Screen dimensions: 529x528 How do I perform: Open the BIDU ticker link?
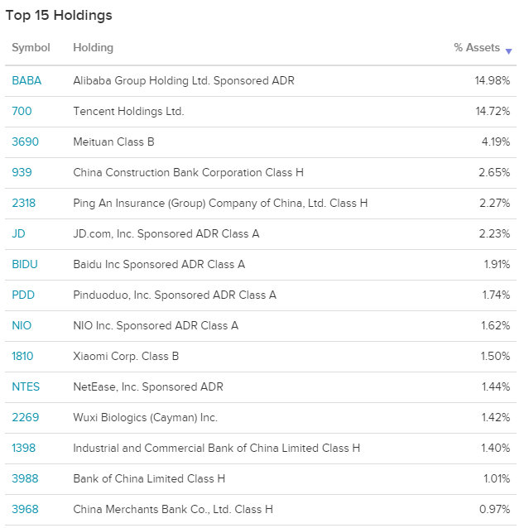(x=25, y=264)
